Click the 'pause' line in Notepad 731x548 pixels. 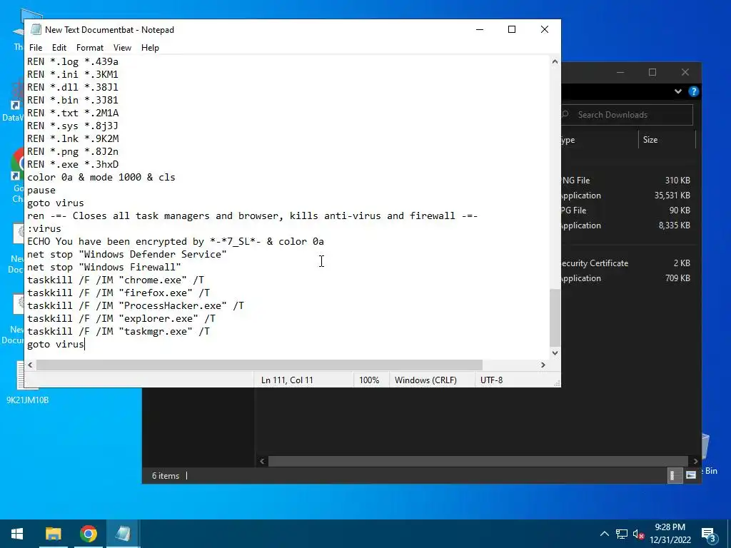pos(41,190)
